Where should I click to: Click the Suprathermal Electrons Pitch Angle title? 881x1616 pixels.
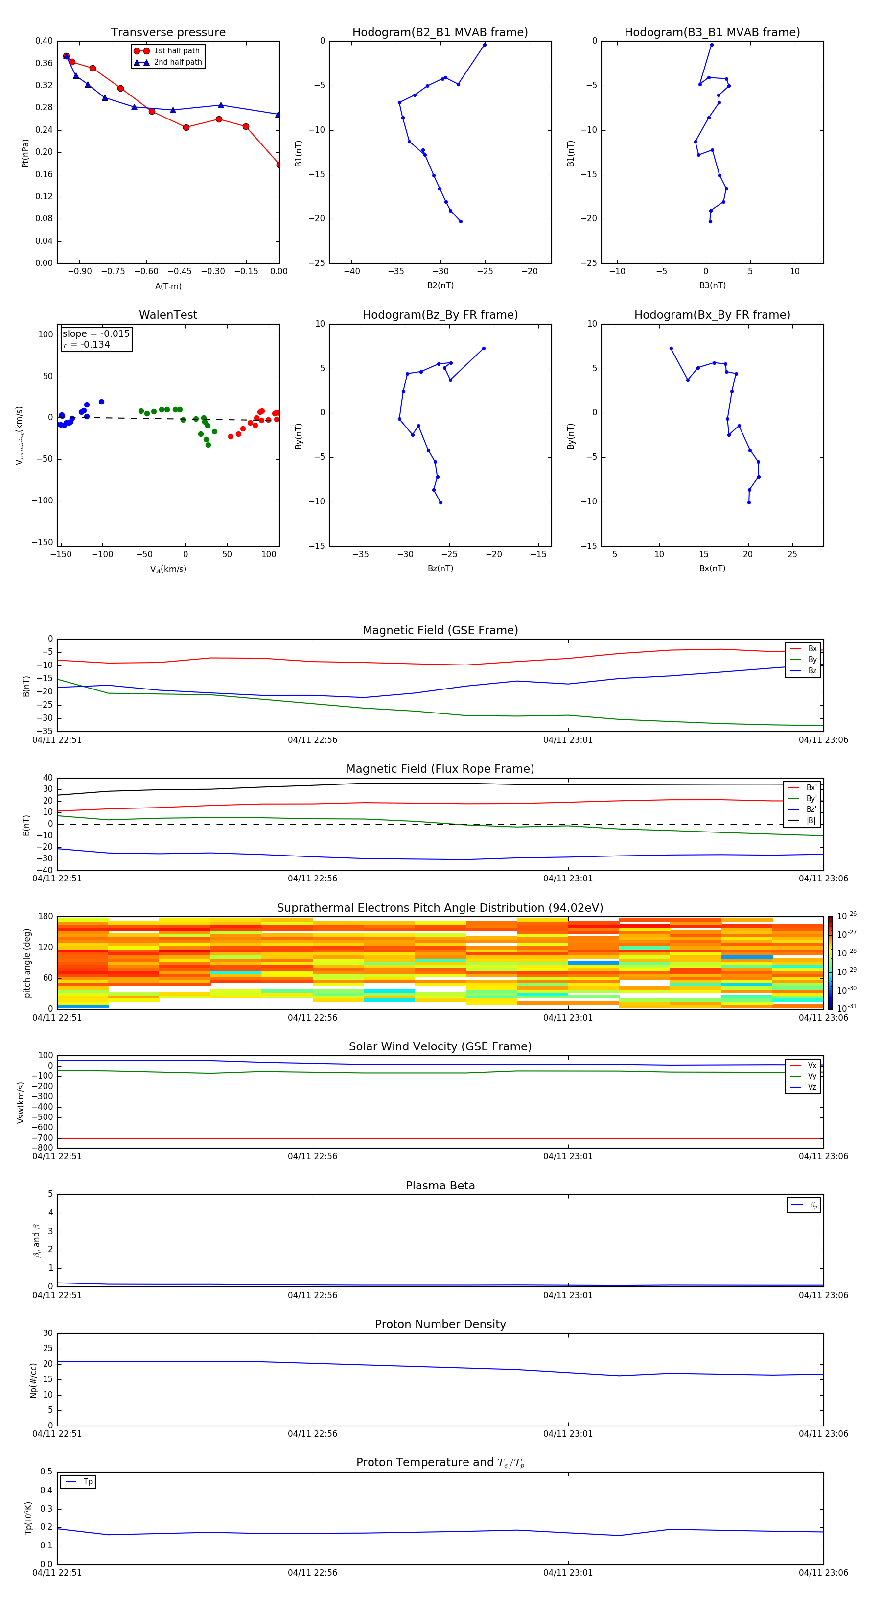(440, 908)
